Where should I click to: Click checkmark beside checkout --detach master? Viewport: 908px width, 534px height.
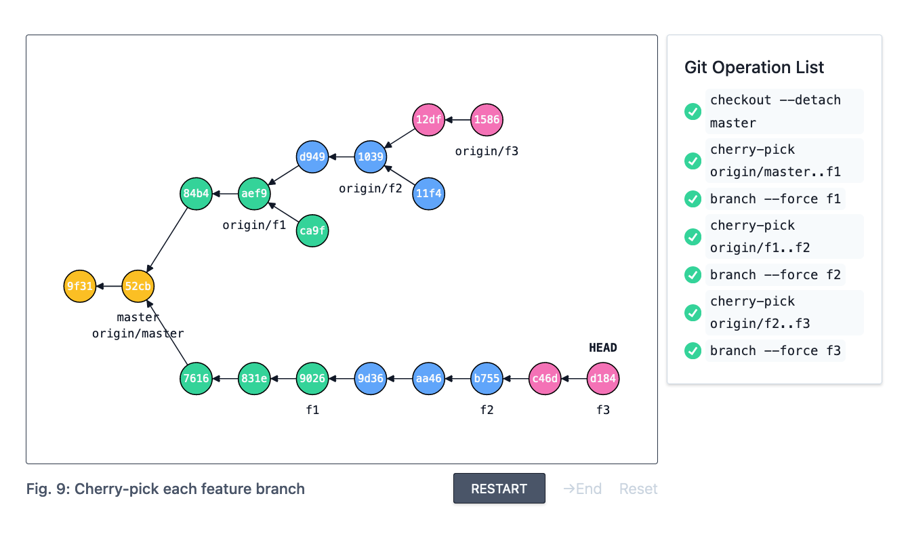pyautogui.click(x=693, y=112)
